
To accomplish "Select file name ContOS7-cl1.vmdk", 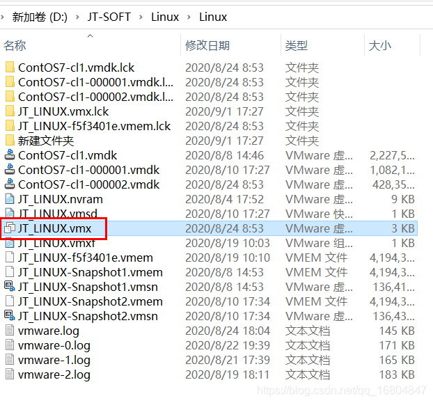I will [68, 155].
